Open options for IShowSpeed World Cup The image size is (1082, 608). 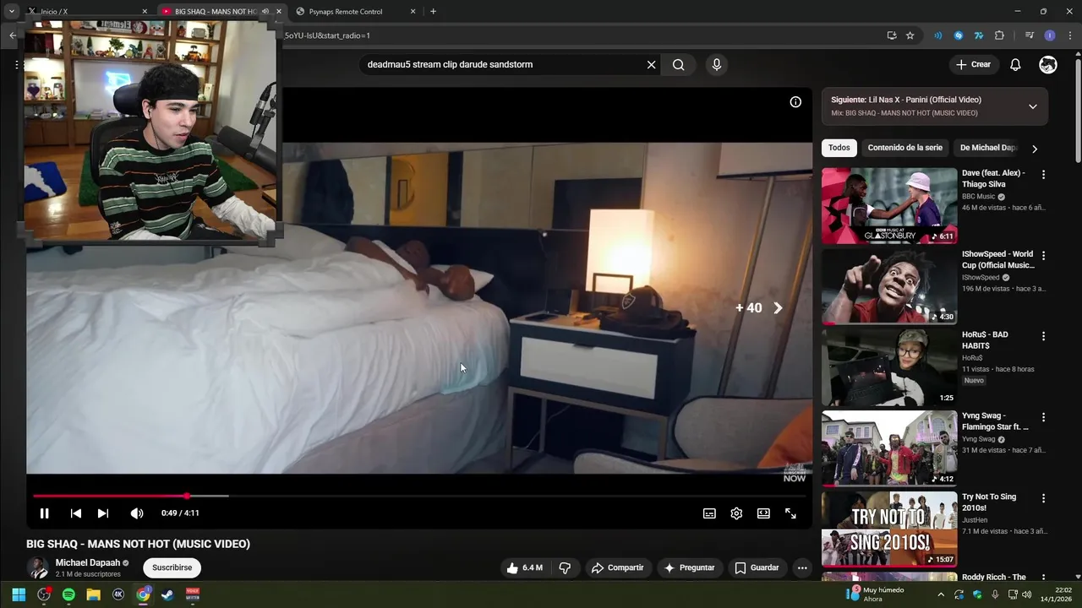1043,255
